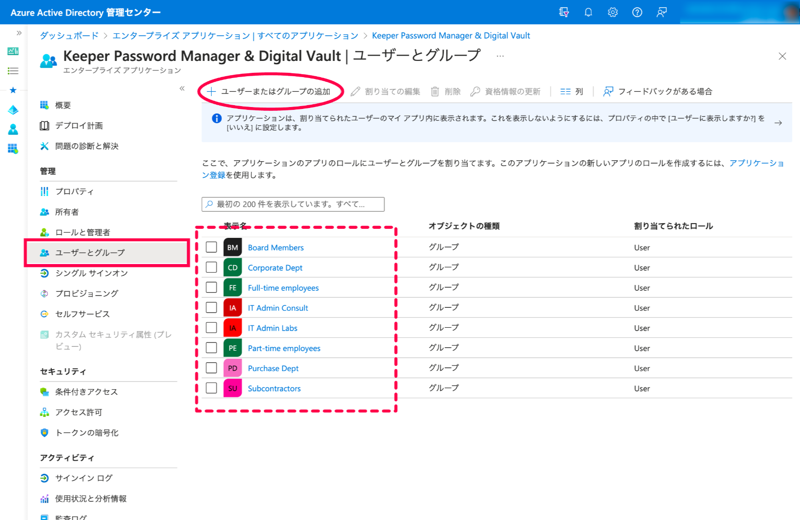Check the Board Members checkbox
800x520 pixels.
click(x=211, y=247)
